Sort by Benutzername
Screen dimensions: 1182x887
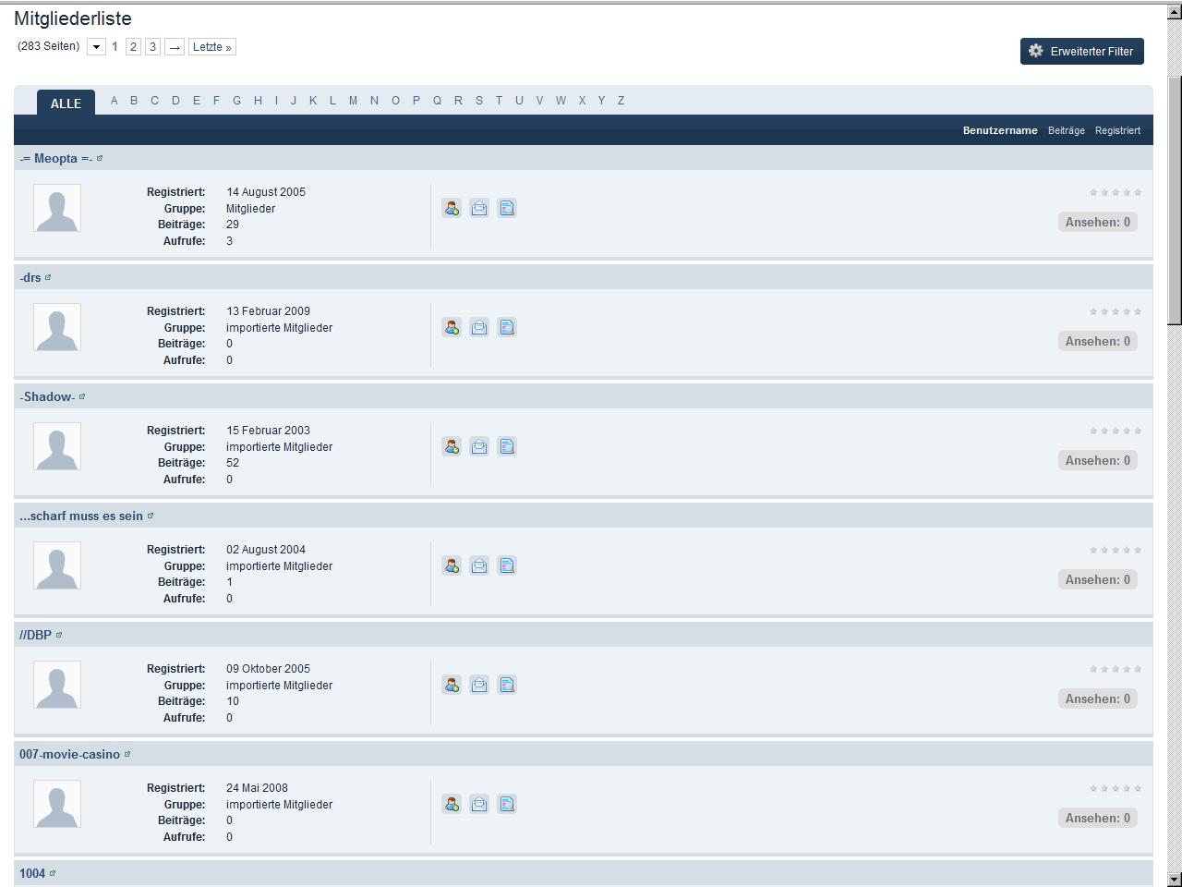[1000, 130]
